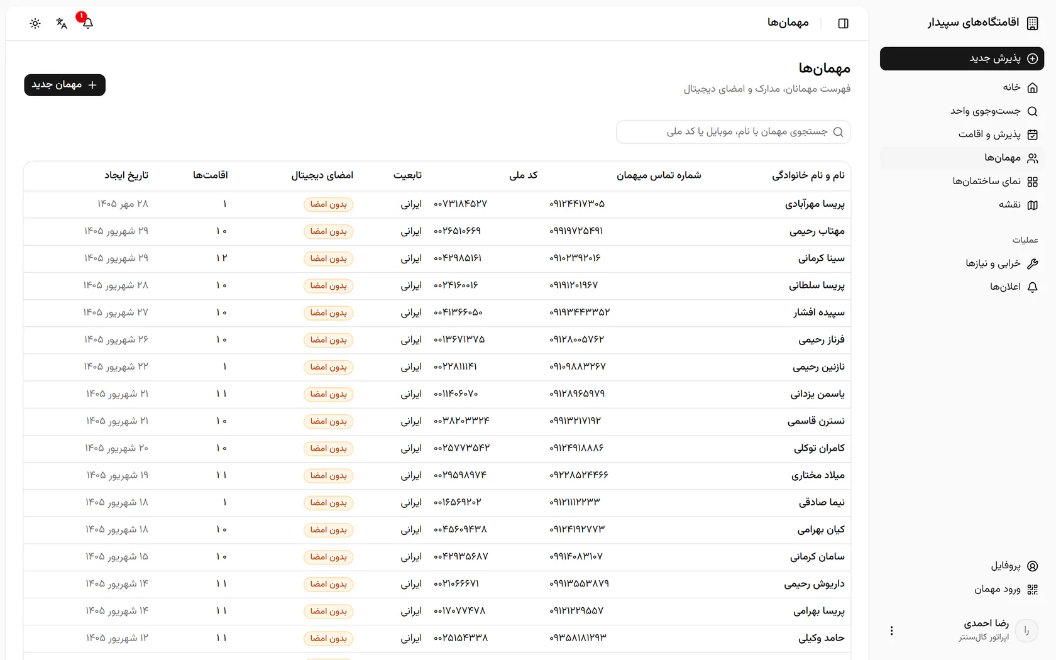Click بدون امضا badge in پریسا سلطانی row
This screenshot has width=1056, height=660.
click(328, 286)
